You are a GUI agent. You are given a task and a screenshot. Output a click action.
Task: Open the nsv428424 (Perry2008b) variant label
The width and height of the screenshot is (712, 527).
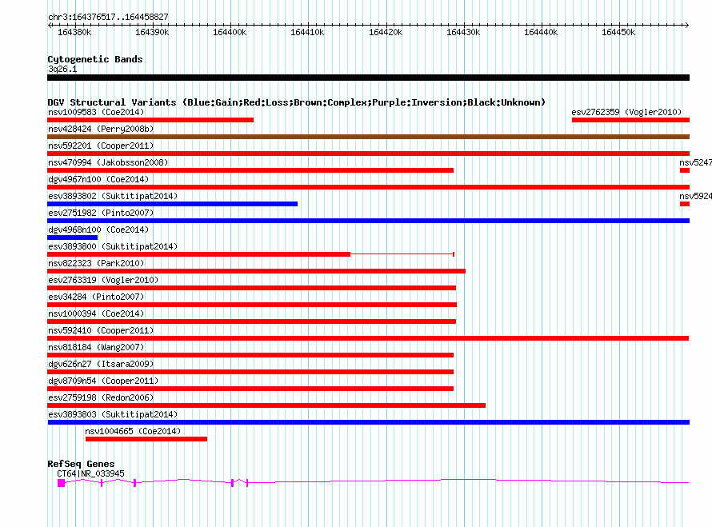pyautogui.click(x=101, y=129)
